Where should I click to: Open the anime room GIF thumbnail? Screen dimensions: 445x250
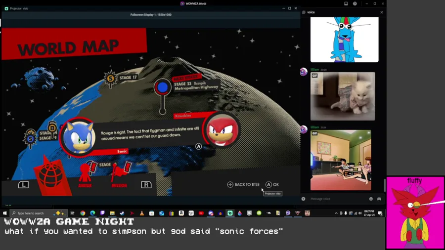coord(341,160)
